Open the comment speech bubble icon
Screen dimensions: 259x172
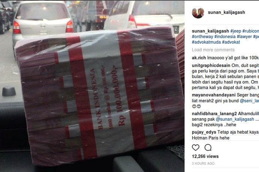(x=208, y=147)
